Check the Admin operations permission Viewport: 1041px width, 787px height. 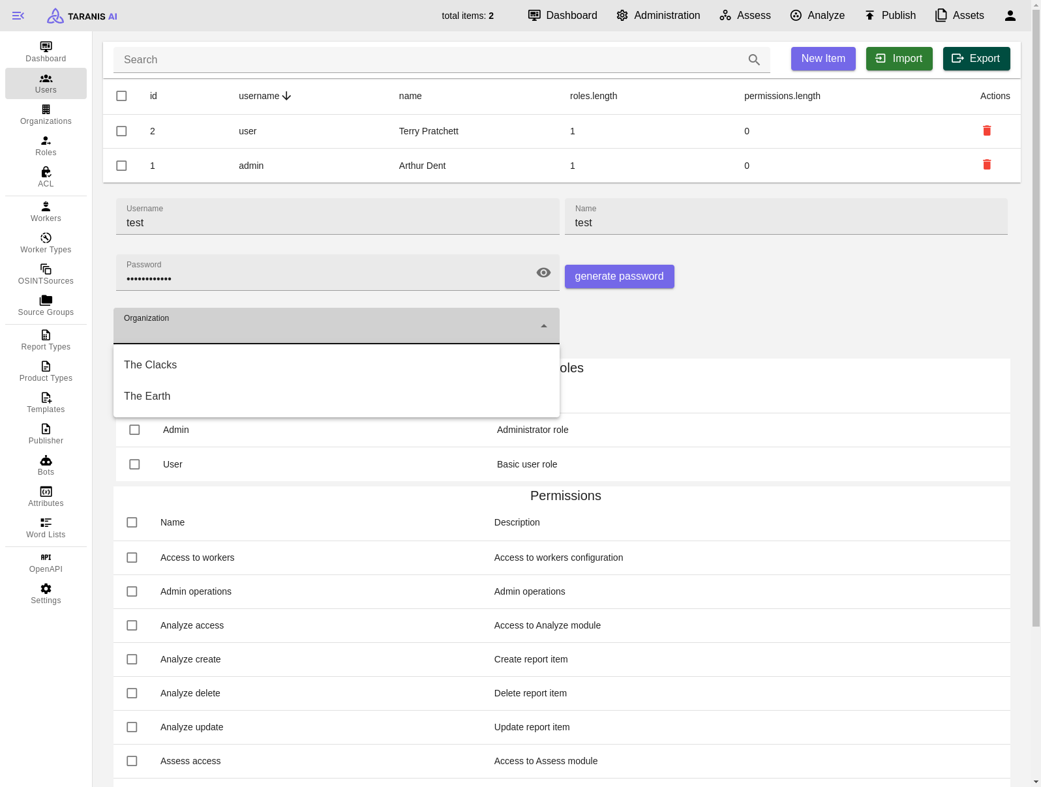[x=132, y=591]
